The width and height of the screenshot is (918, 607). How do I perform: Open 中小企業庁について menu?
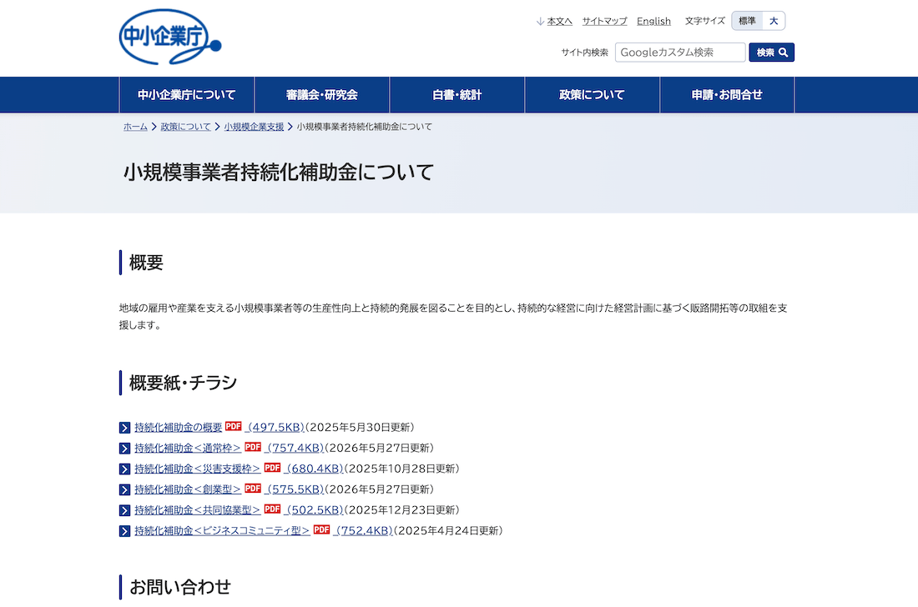point(187,95)
